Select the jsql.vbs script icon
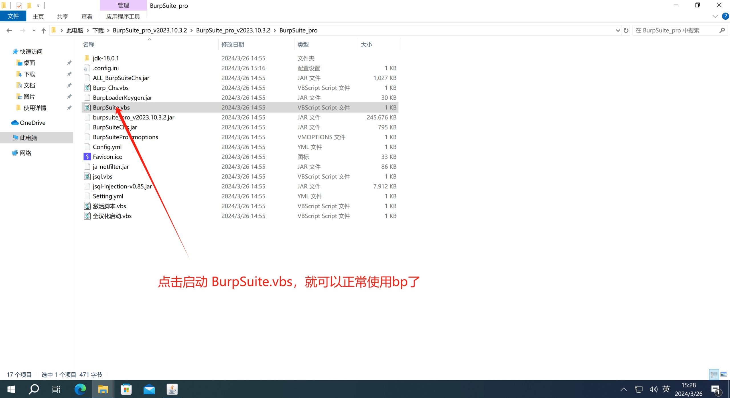The width and height of the screenshot is (730, 398). pyautogui.click(x=87, y=176)
